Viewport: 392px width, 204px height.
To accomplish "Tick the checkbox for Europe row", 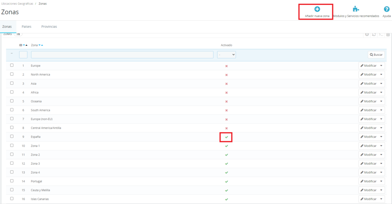I will (12, 65).
